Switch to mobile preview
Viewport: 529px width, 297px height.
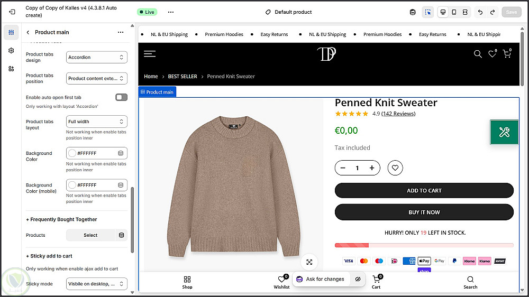click(x=454, y=12)
